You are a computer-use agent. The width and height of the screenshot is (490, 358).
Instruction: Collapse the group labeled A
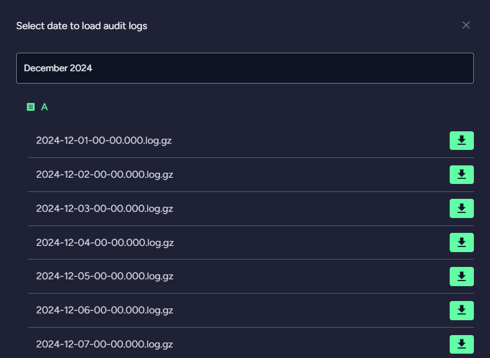(x=45, y=107)
